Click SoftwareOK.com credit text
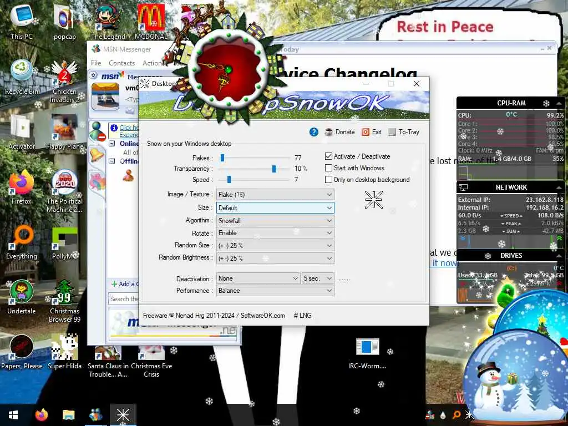568x426 pixels. (x=262, y=316)
